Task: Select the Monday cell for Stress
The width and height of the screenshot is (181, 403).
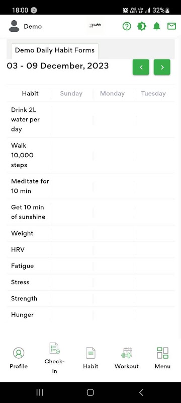Action: coord(113,282)
